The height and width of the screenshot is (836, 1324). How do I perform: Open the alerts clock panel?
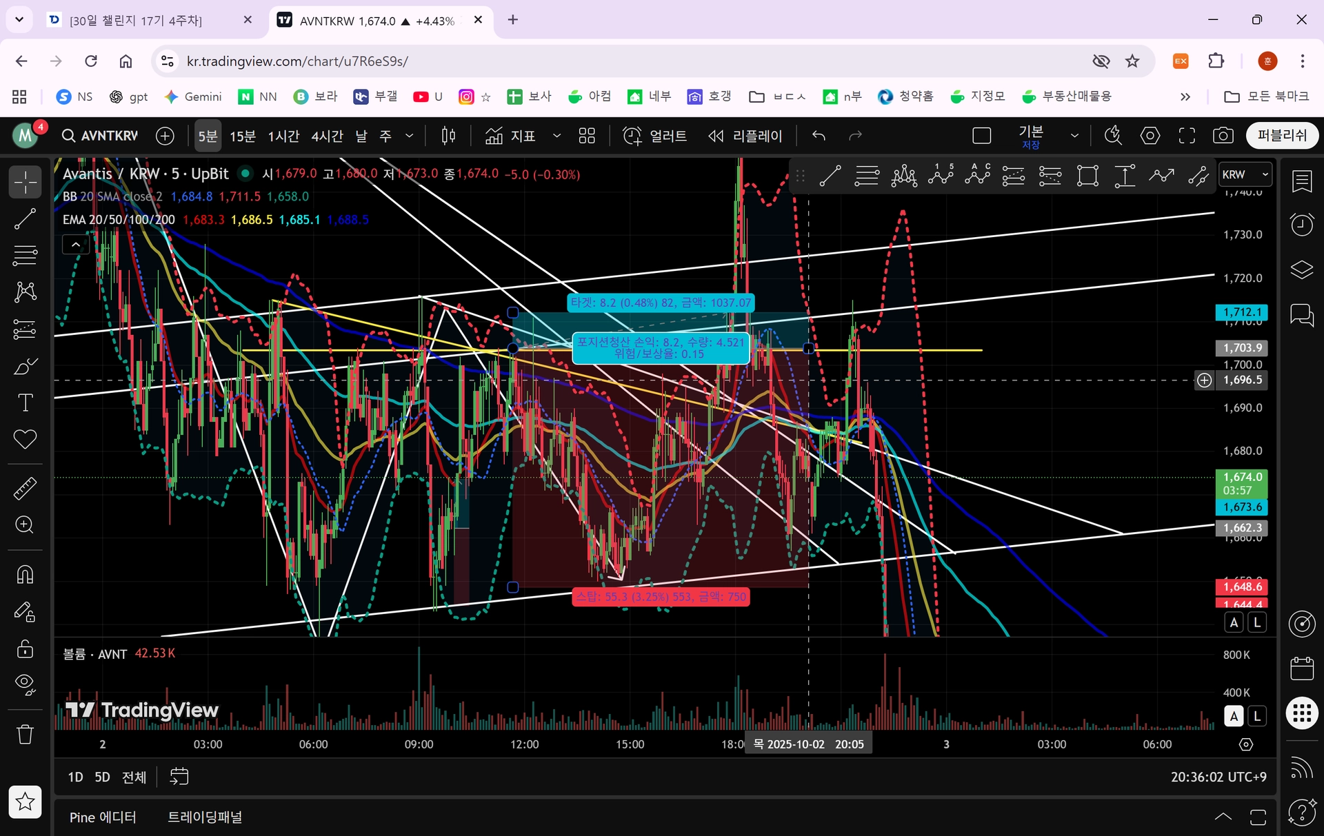click(x=1301, y=225)
